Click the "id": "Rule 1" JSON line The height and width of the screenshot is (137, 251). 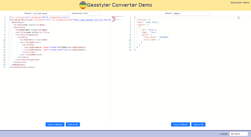149,30
